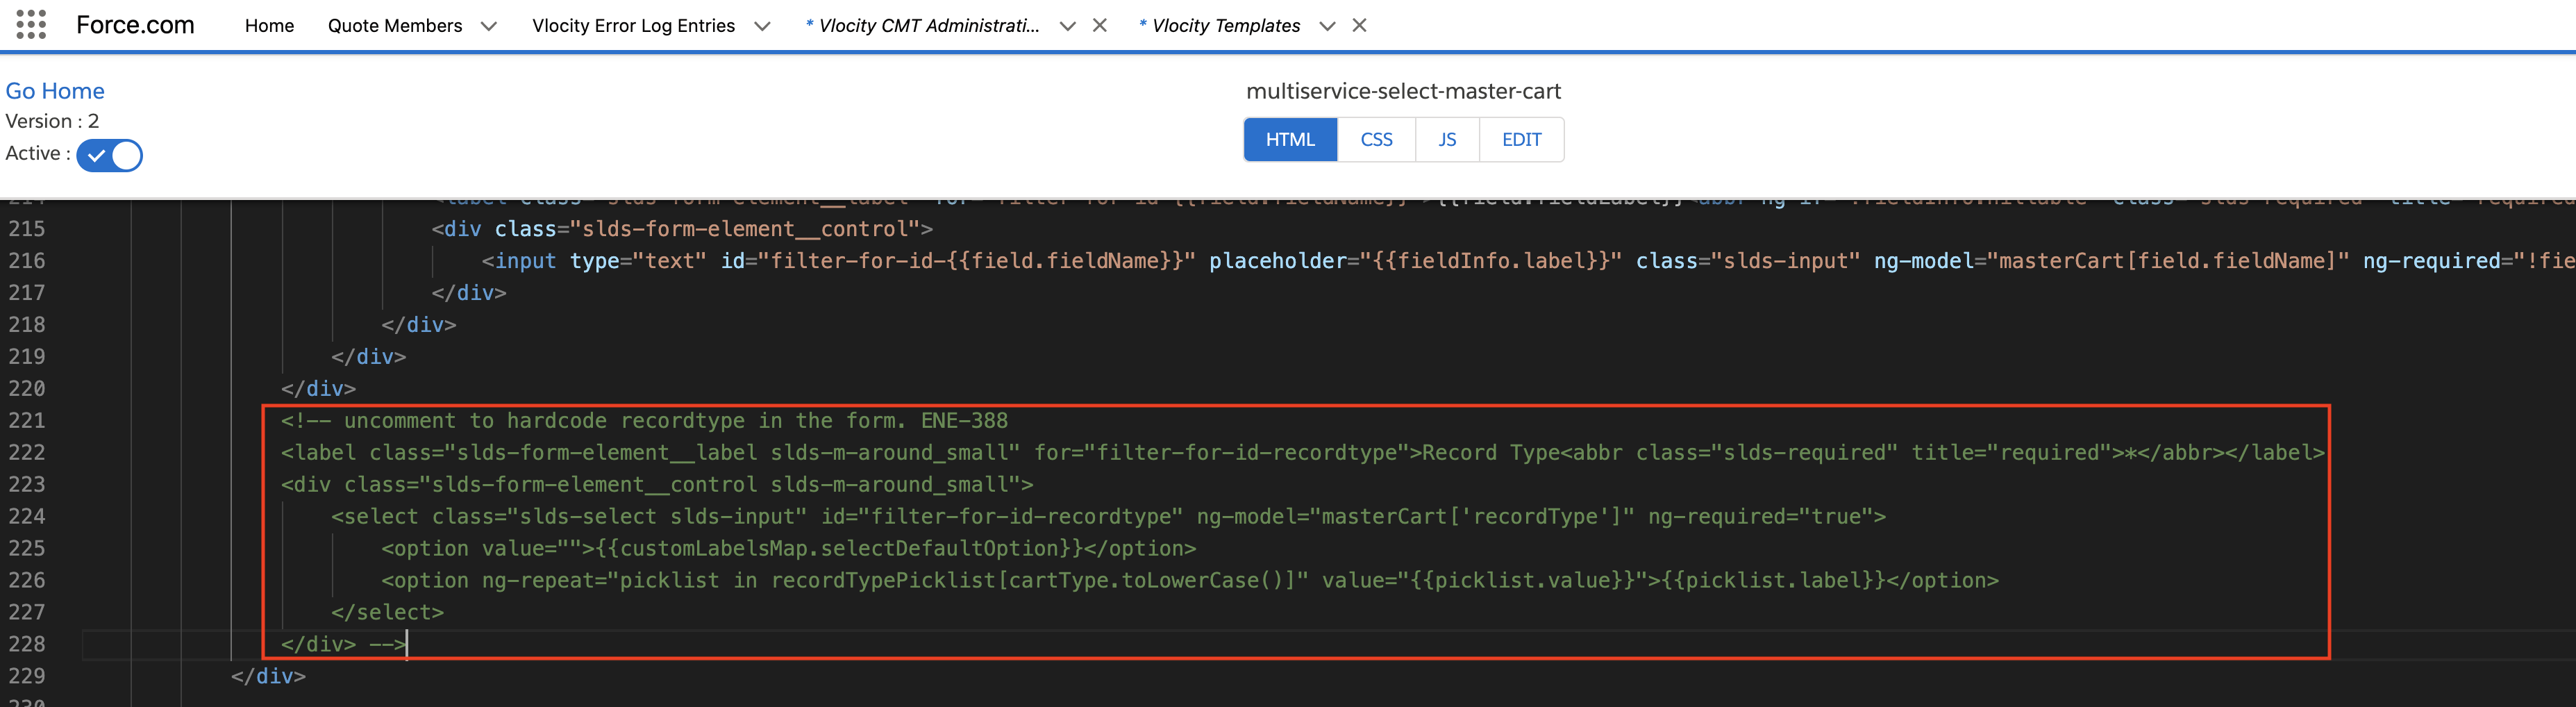Click the input type text line 216

click(1528, 261)
